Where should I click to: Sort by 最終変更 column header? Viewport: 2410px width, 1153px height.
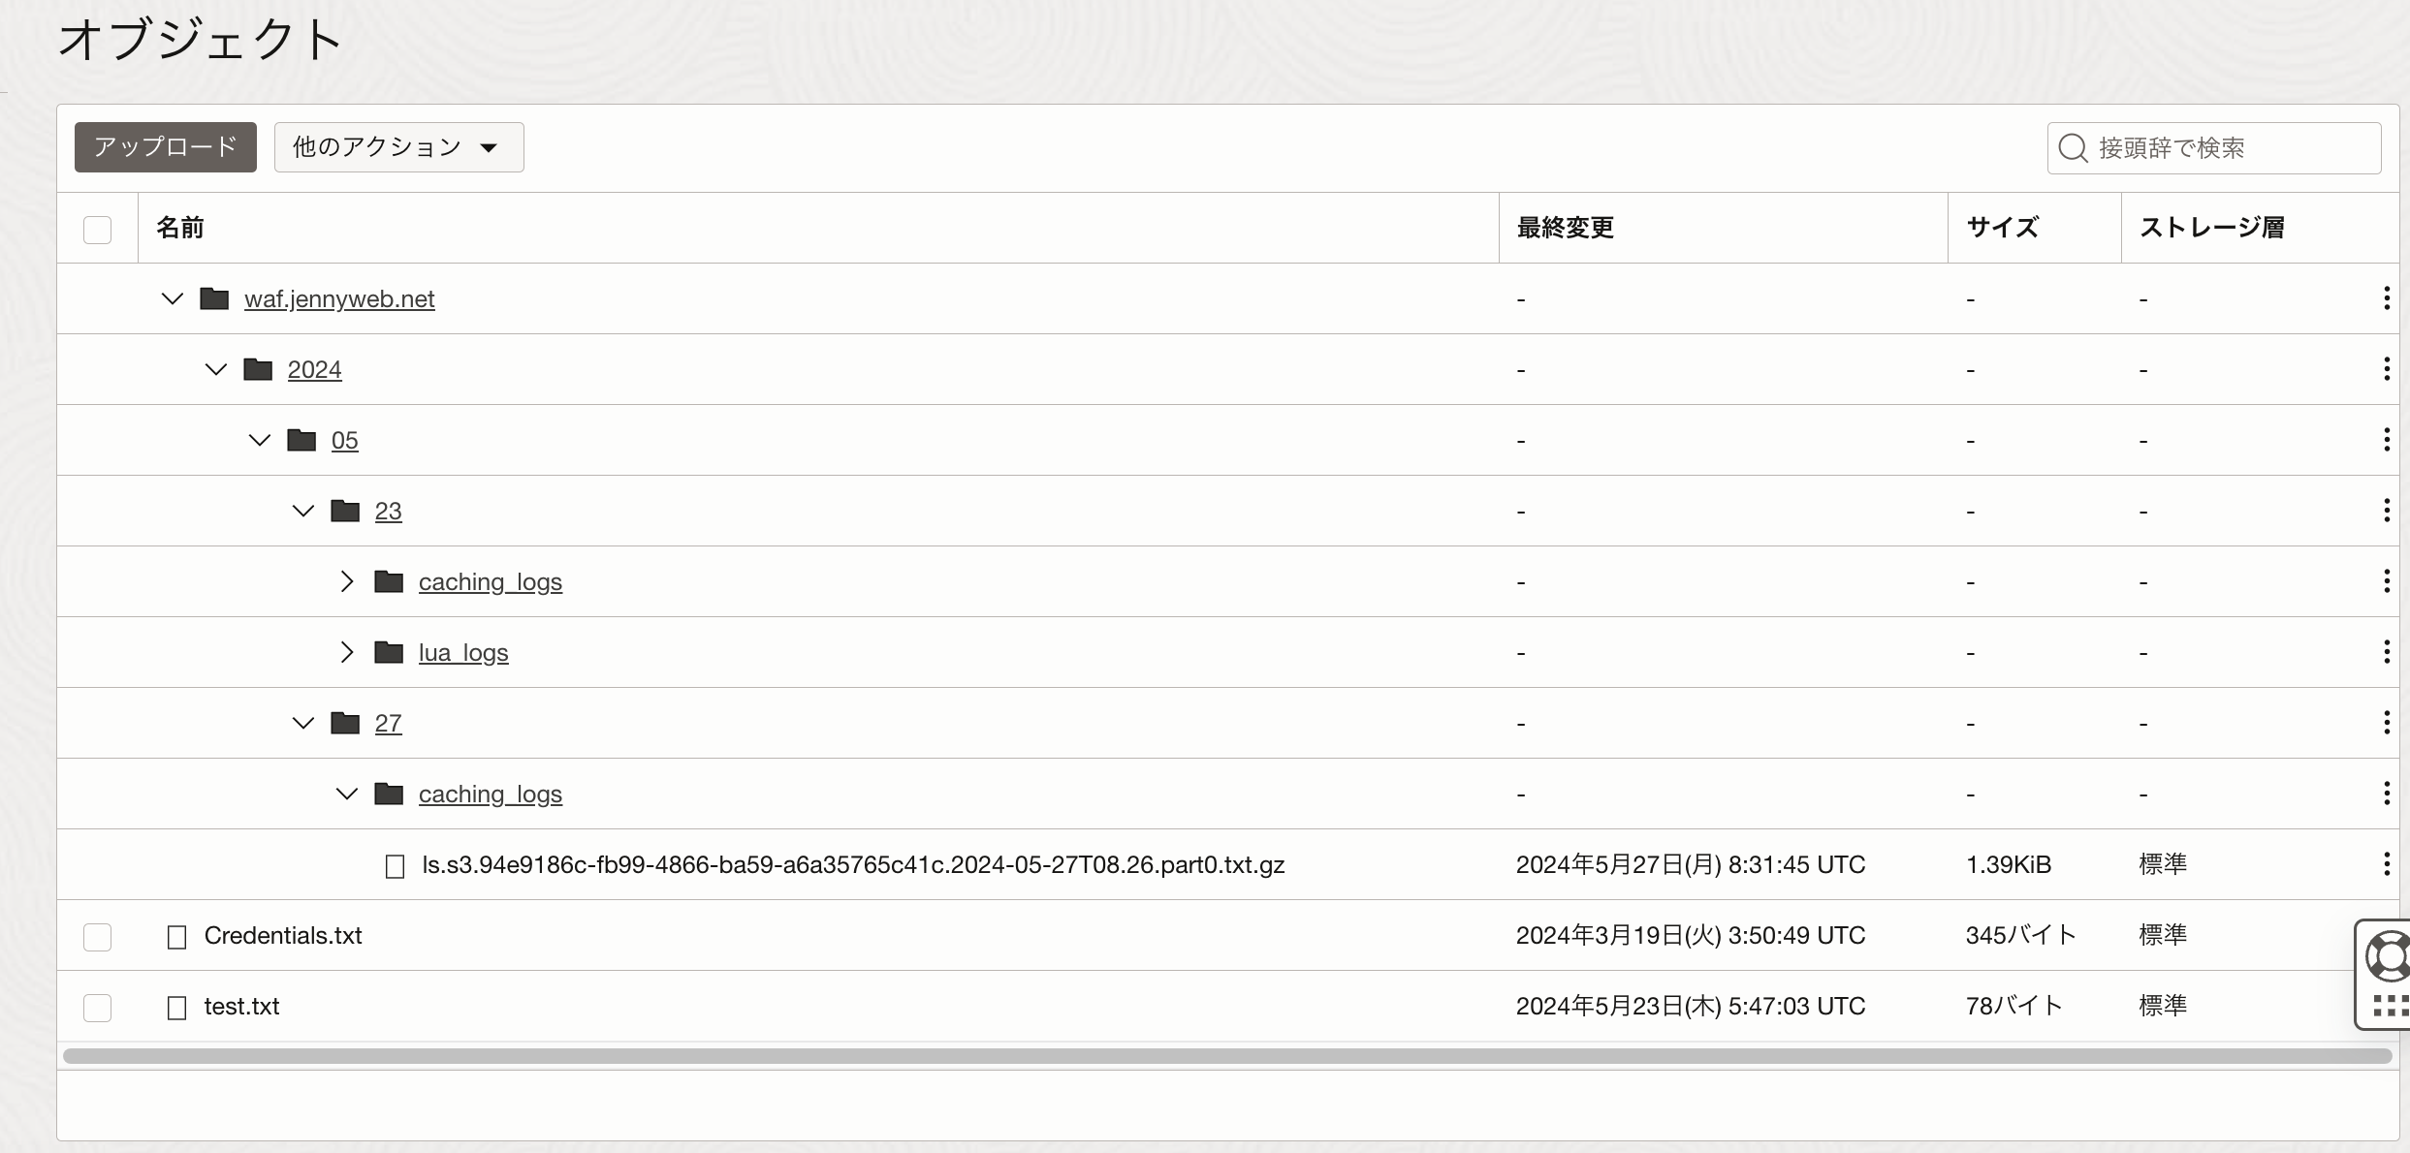click(1565, 228)
